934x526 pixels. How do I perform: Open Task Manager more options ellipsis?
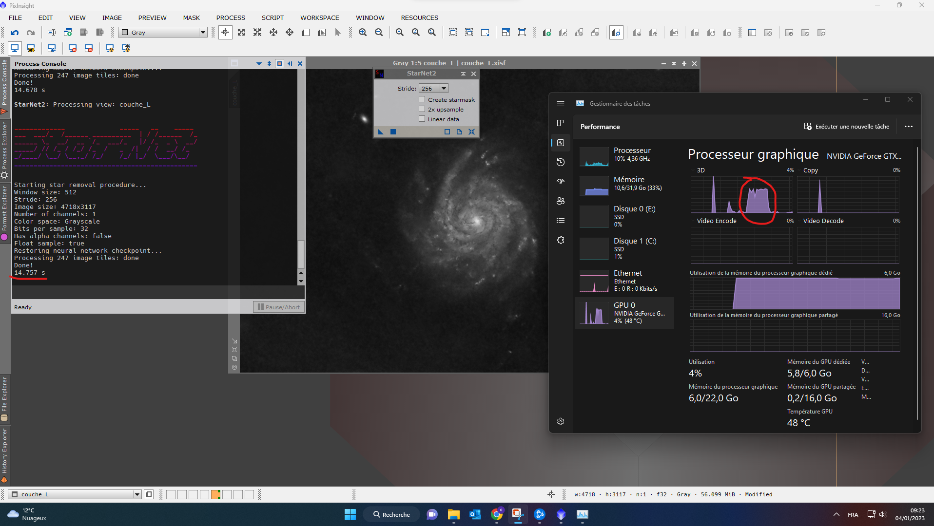(909, 127)
